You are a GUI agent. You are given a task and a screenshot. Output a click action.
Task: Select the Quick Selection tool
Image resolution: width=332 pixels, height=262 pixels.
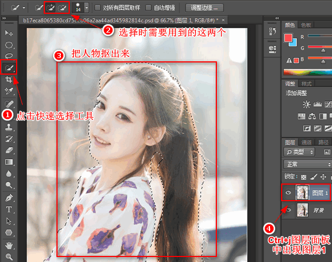click(x=9, y=68)
